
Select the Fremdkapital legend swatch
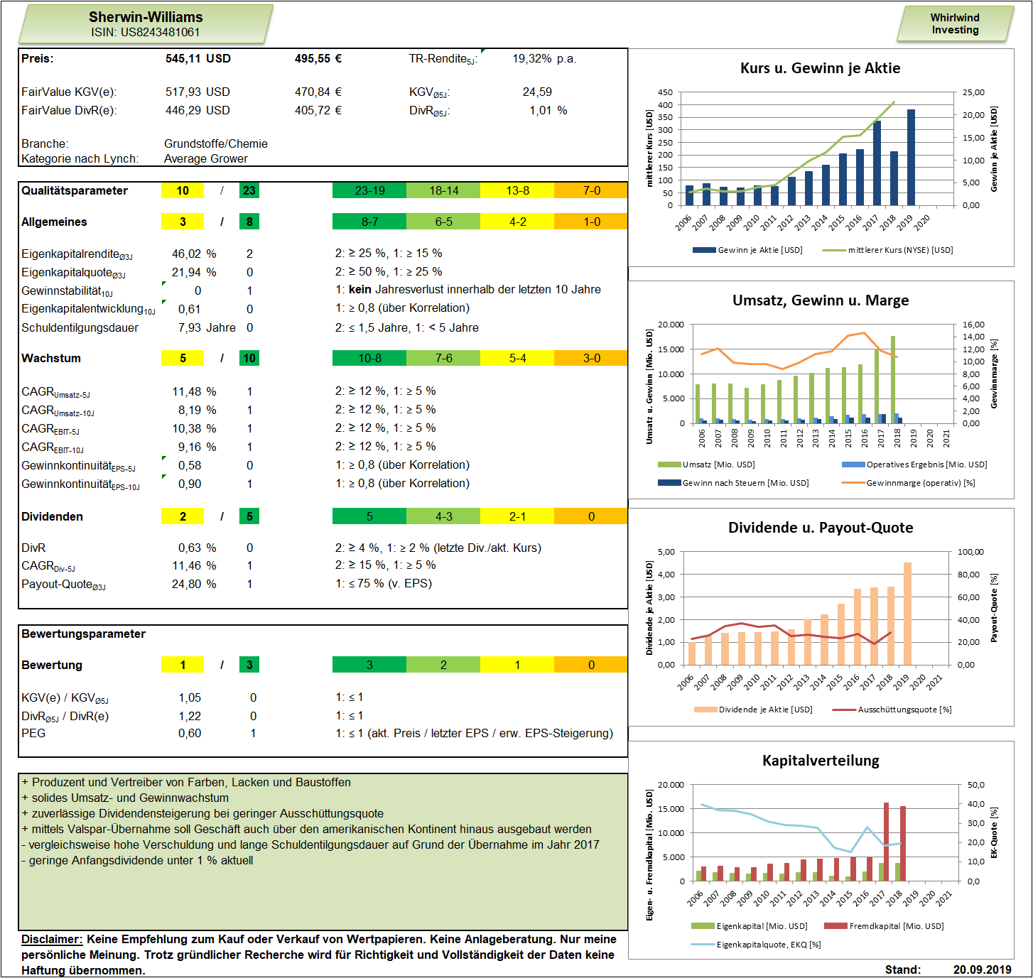click(x=836, y=926)
